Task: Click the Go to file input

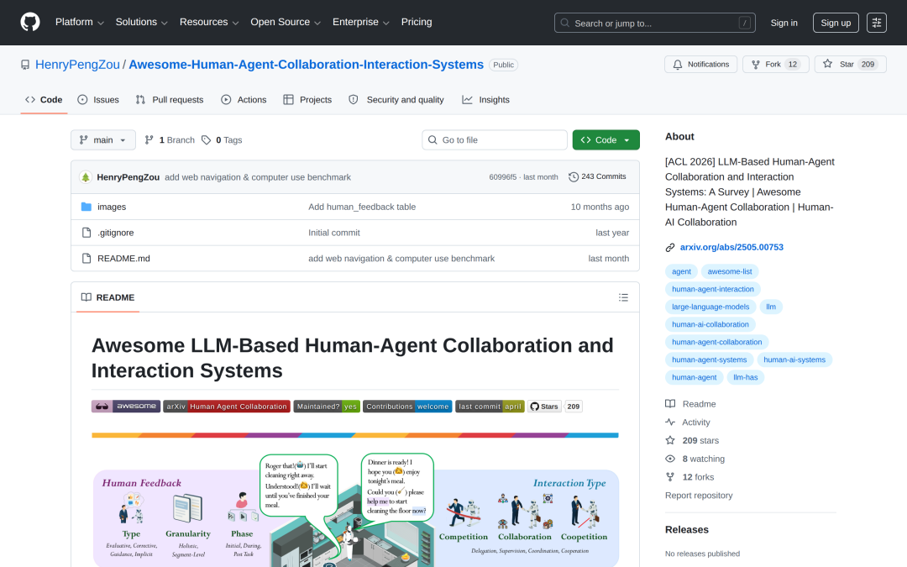Action: [495, 140]
